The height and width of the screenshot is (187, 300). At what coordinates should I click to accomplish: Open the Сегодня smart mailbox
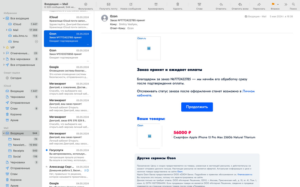point(21,78)
